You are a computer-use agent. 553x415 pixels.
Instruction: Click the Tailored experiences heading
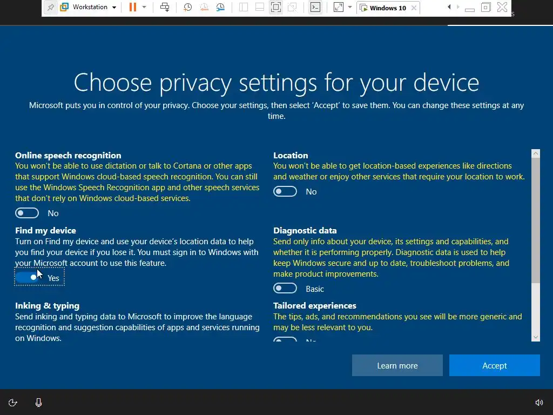[315, 306]
